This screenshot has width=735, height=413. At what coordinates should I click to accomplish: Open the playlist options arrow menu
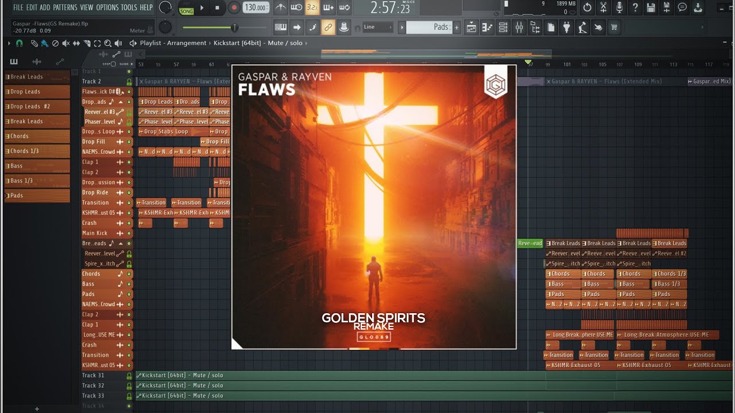tap(9, 43)
